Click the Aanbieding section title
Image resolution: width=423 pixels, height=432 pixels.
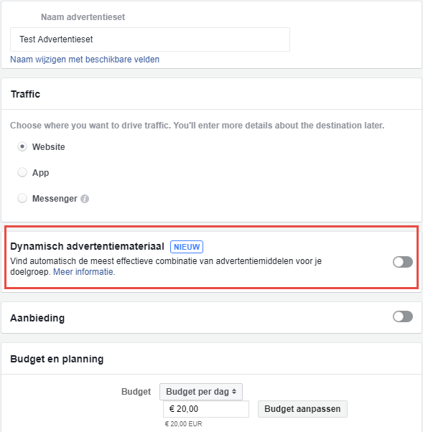pyautogui.click(x=37, y=318)
